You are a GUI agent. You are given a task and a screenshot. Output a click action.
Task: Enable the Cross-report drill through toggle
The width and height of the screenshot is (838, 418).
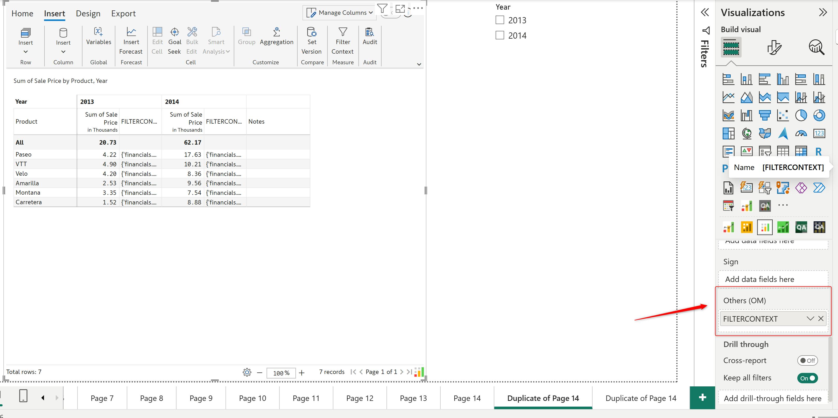tap(807, 360)
